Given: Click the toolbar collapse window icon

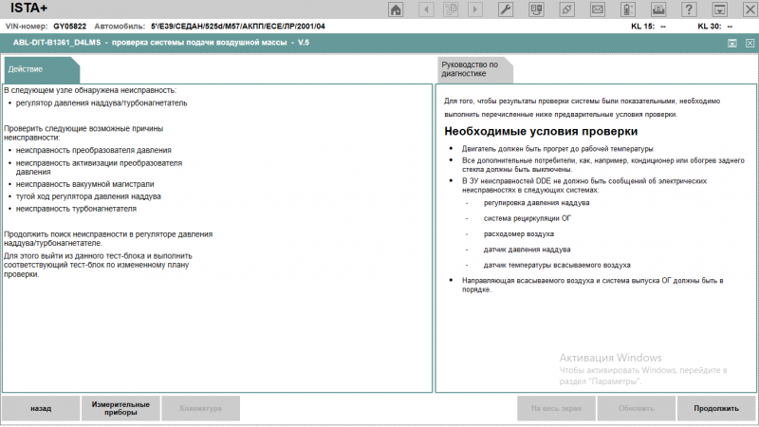Looking at the screenshot, I should (x=720, y=9).
